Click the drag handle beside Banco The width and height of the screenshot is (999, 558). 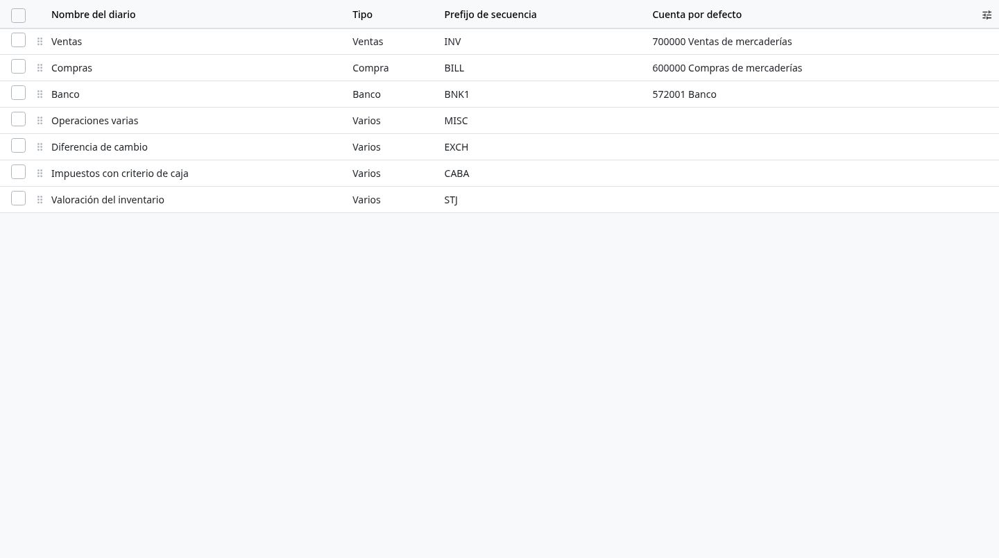point(40,94)
